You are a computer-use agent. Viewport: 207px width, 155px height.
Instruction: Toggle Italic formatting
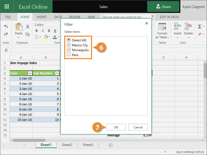coord(42,31)
